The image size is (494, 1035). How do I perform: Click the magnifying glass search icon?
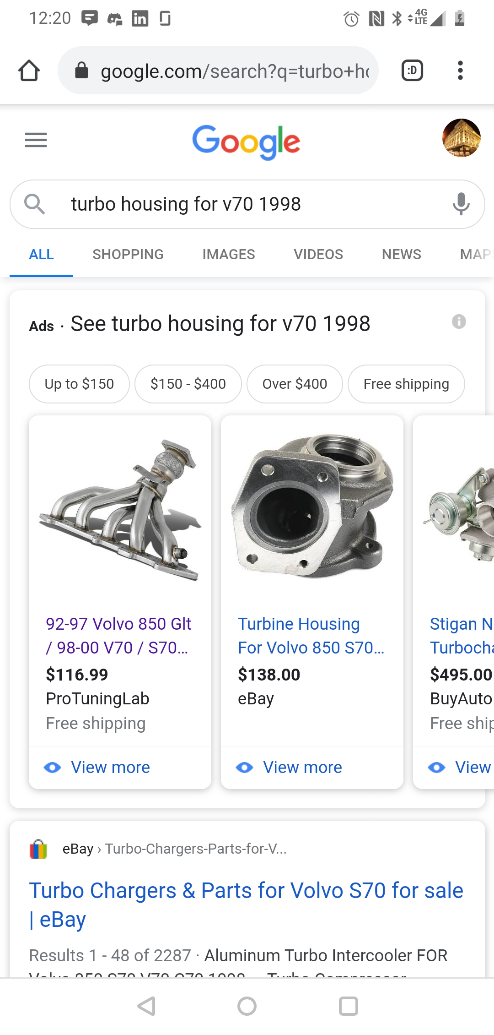tap(35, 204)
